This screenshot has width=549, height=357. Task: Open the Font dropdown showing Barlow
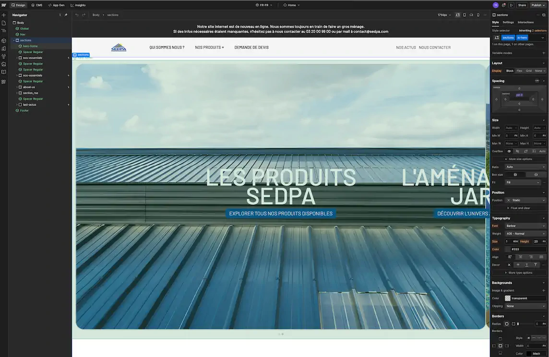pyautogui.click(x=525, y=226)
